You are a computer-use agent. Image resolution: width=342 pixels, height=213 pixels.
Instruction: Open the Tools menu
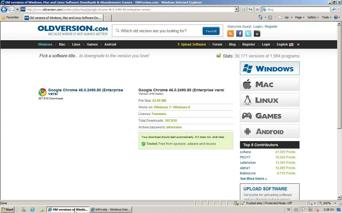(327, 17)
